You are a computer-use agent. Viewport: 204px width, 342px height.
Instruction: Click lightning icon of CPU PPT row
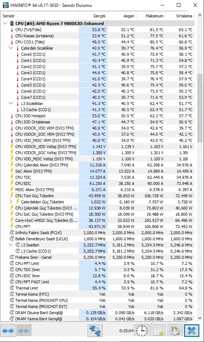point(12,227)
